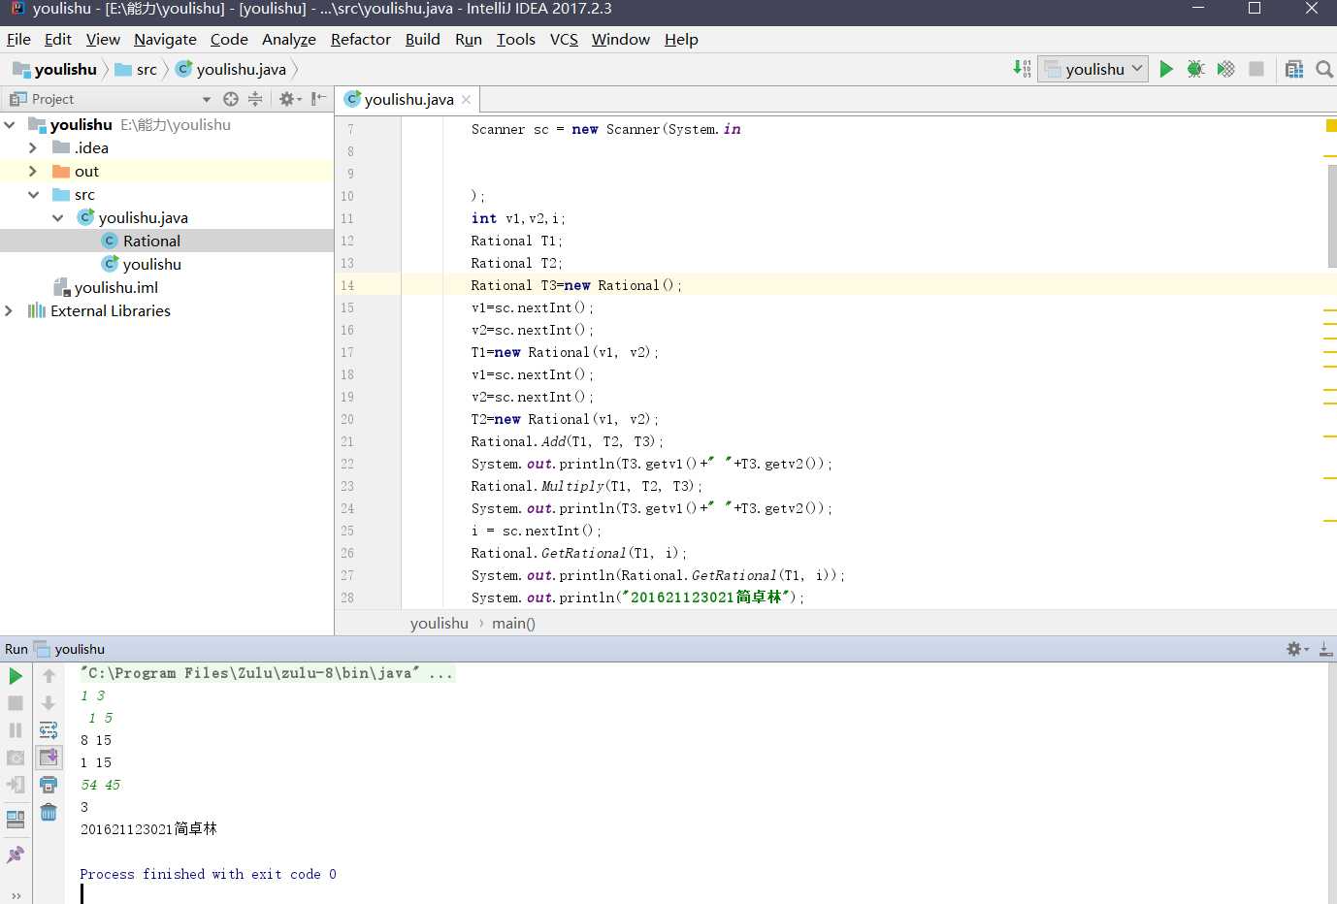Toggle pin tab in Run panel
This screenshot has width=1337, height=904.
pyautogui.click(x=16, y=855)
